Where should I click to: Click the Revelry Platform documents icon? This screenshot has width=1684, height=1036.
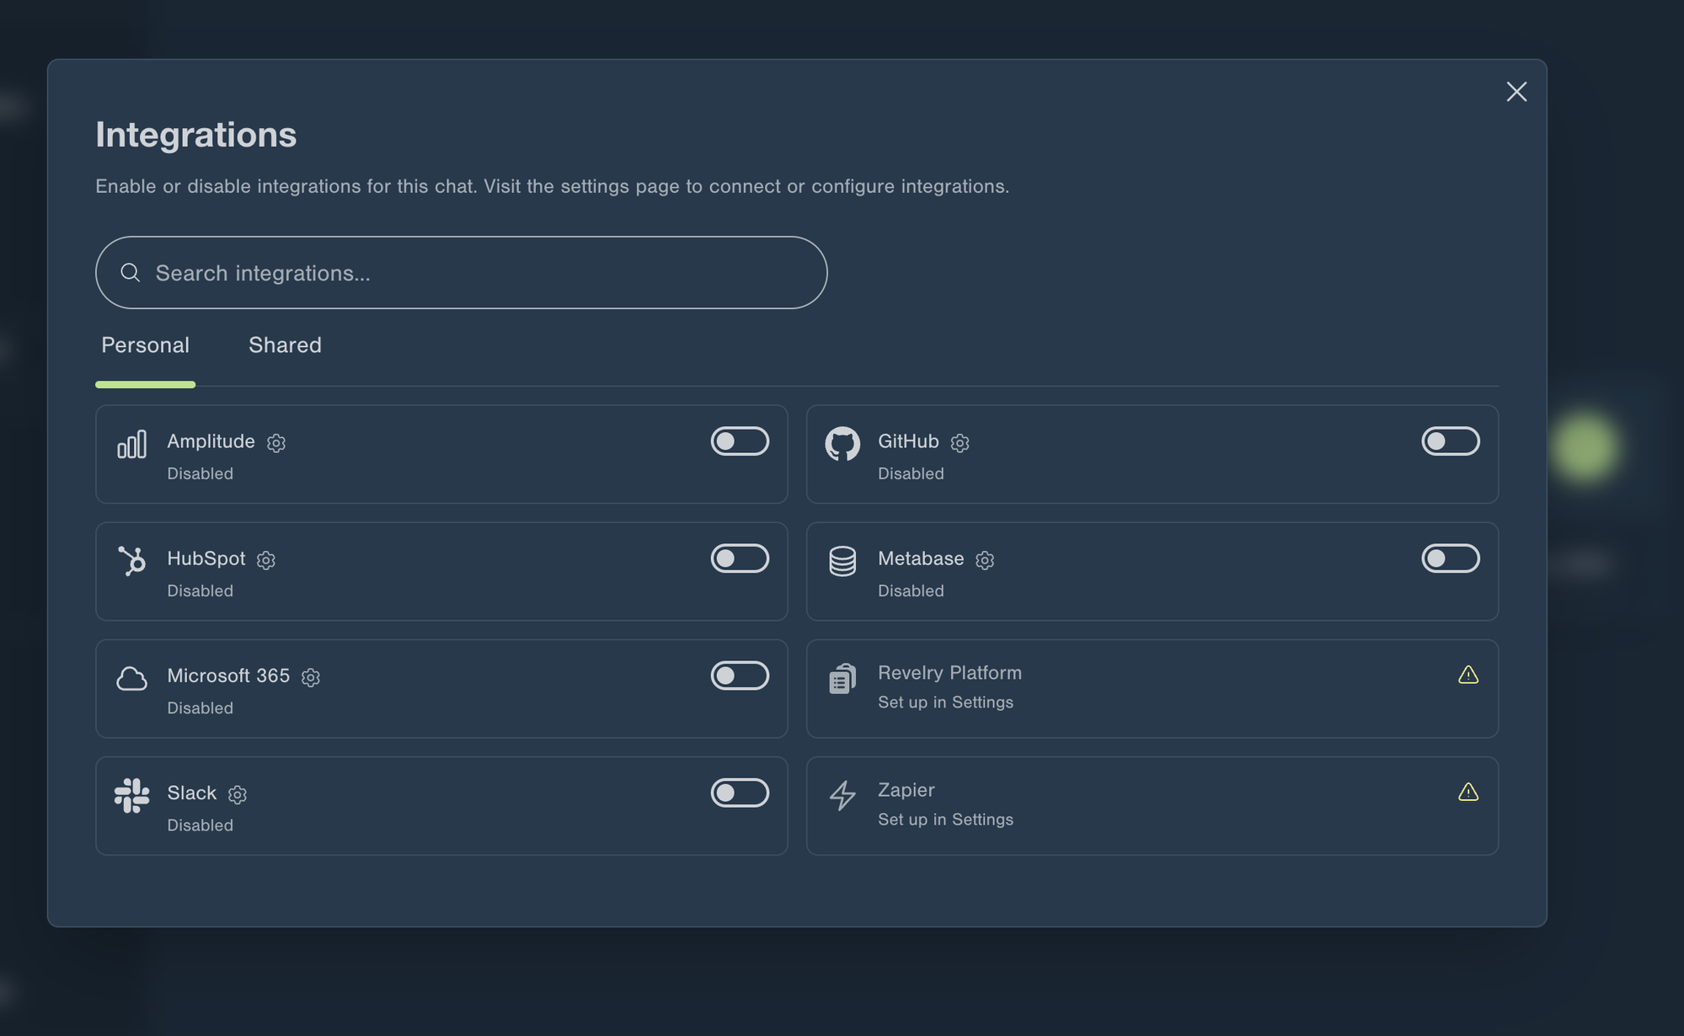(842, 678)
